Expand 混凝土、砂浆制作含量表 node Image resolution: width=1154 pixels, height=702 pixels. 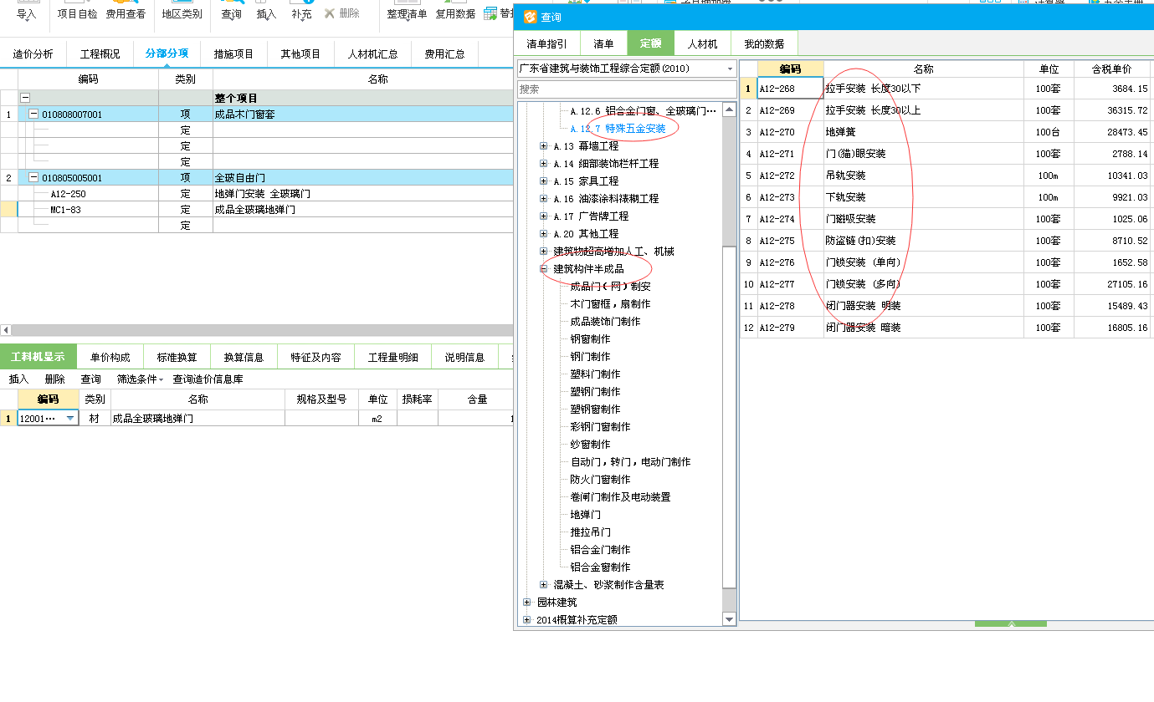coord(544,584)
